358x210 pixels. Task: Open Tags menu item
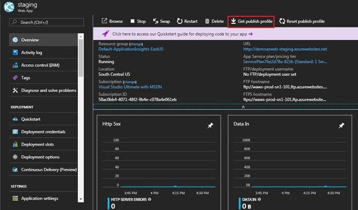click(x=44, y=78)
